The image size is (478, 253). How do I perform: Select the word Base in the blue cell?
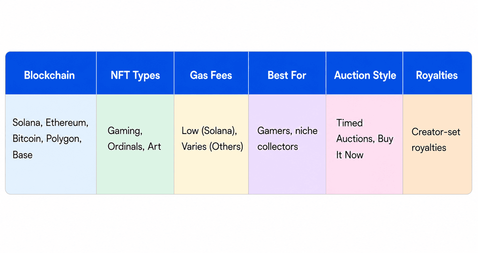click(23, 155)
